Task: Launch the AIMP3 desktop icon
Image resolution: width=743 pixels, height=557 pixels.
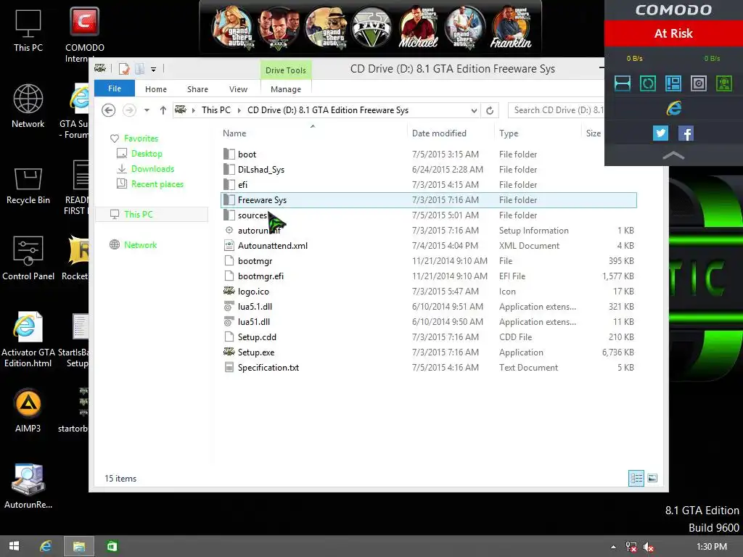Action: click(28, 410)
